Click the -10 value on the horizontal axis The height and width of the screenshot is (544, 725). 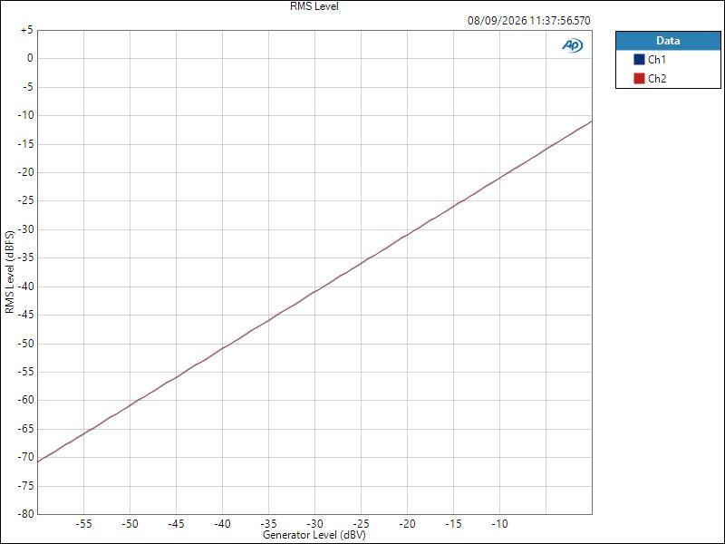click(499, 524)
